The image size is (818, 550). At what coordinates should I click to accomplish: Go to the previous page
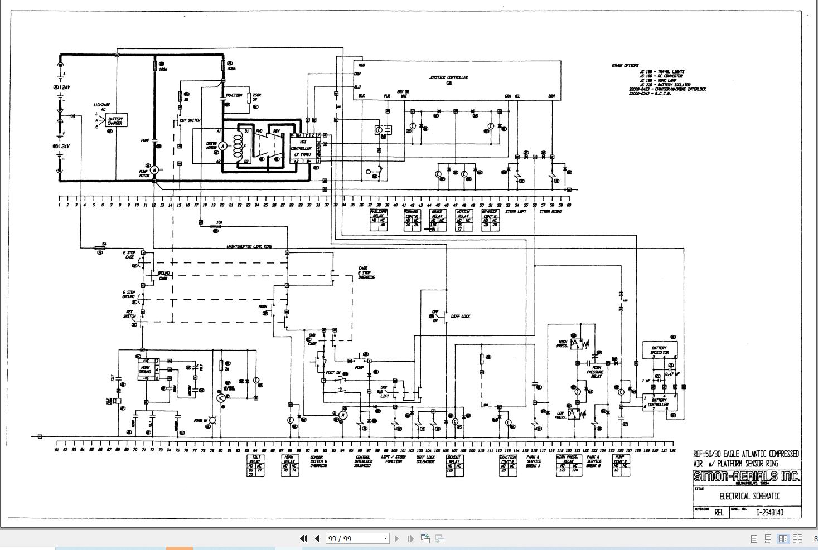(317, 538)
